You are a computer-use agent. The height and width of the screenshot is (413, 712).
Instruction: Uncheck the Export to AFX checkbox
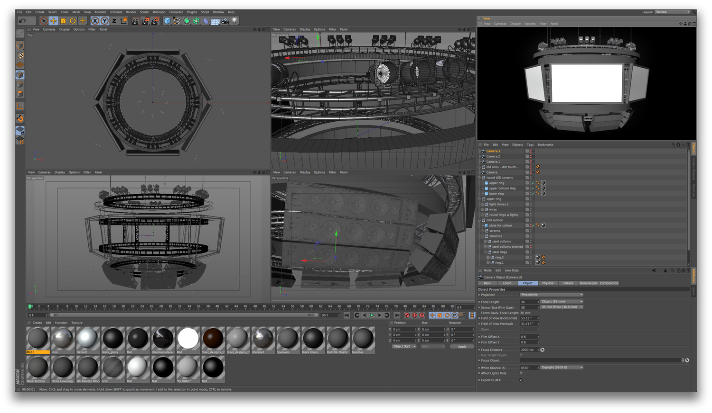(x=521, y=380)
